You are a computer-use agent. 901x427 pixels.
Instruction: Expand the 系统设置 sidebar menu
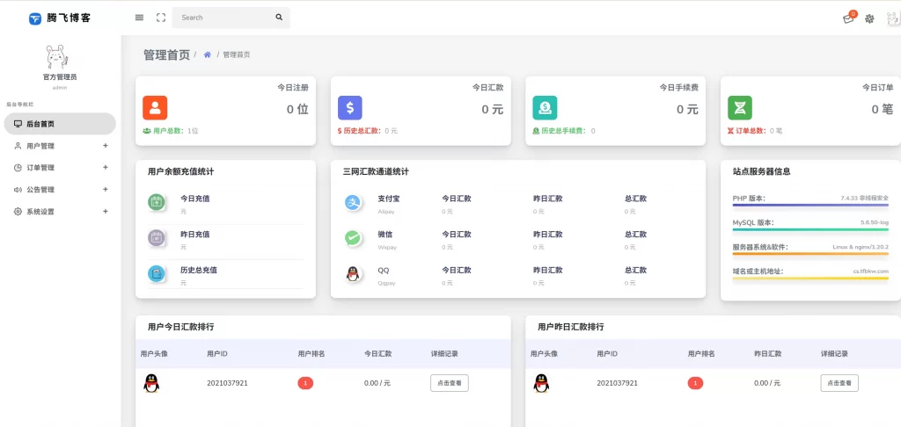click(60, 212)
